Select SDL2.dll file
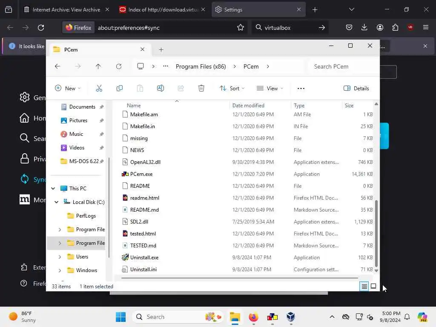This screenshot has width=436, height=327. pos(139,222)
